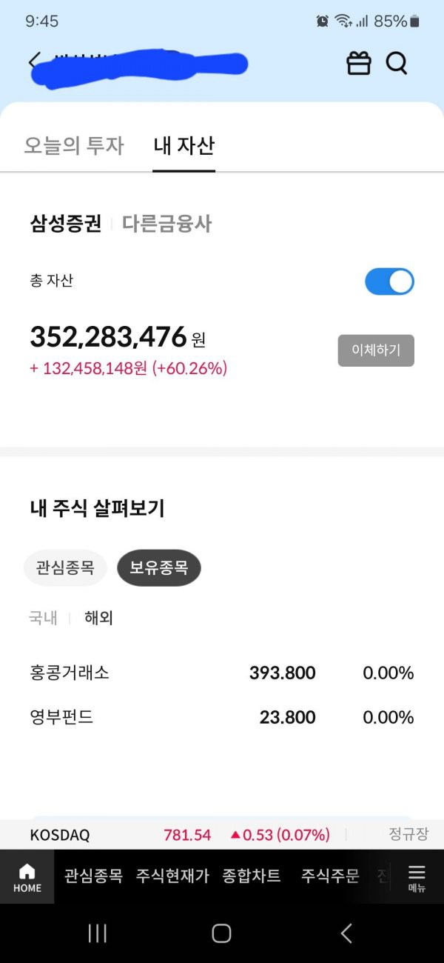Open search with magnifier icon
444x963 pixels.
397,64
